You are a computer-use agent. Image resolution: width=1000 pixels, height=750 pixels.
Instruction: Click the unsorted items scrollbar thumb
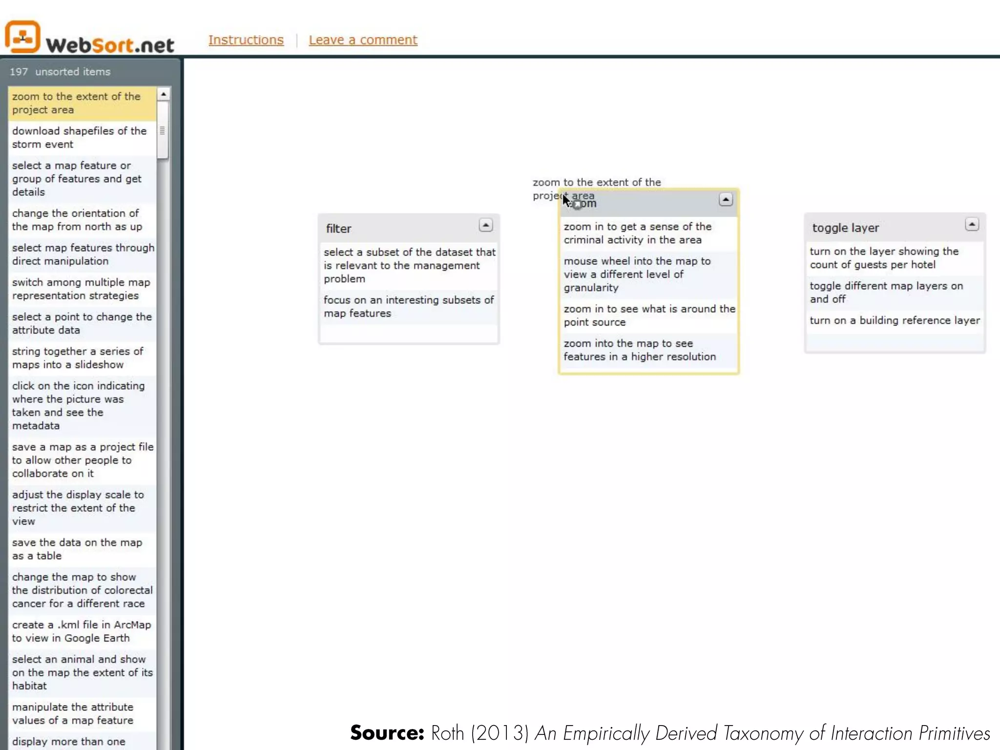coord(163,131)
